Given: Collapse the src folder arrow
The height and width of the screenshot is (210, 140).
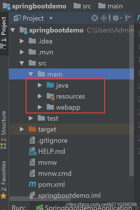Looking at the screenshot, I should (x=22, y=63).
